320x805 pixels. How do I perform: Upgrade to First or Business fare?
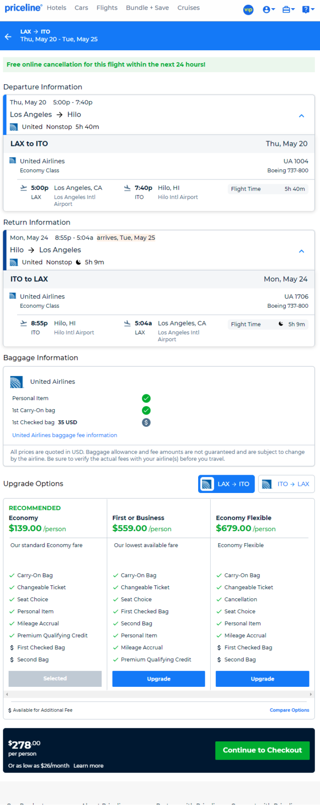[159, 679]
